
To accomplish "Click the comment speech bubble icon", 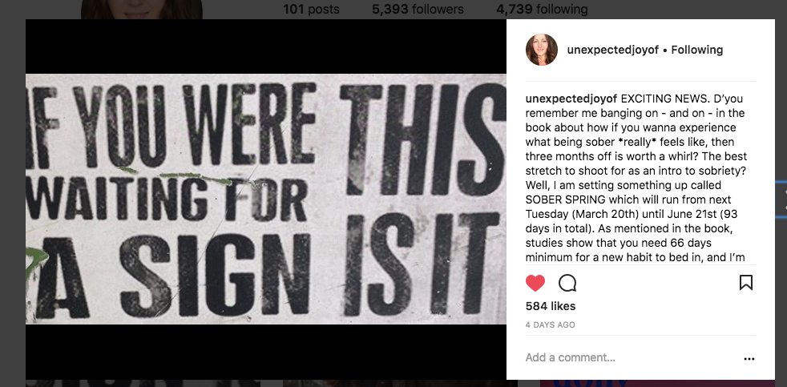I will [567, 283].
